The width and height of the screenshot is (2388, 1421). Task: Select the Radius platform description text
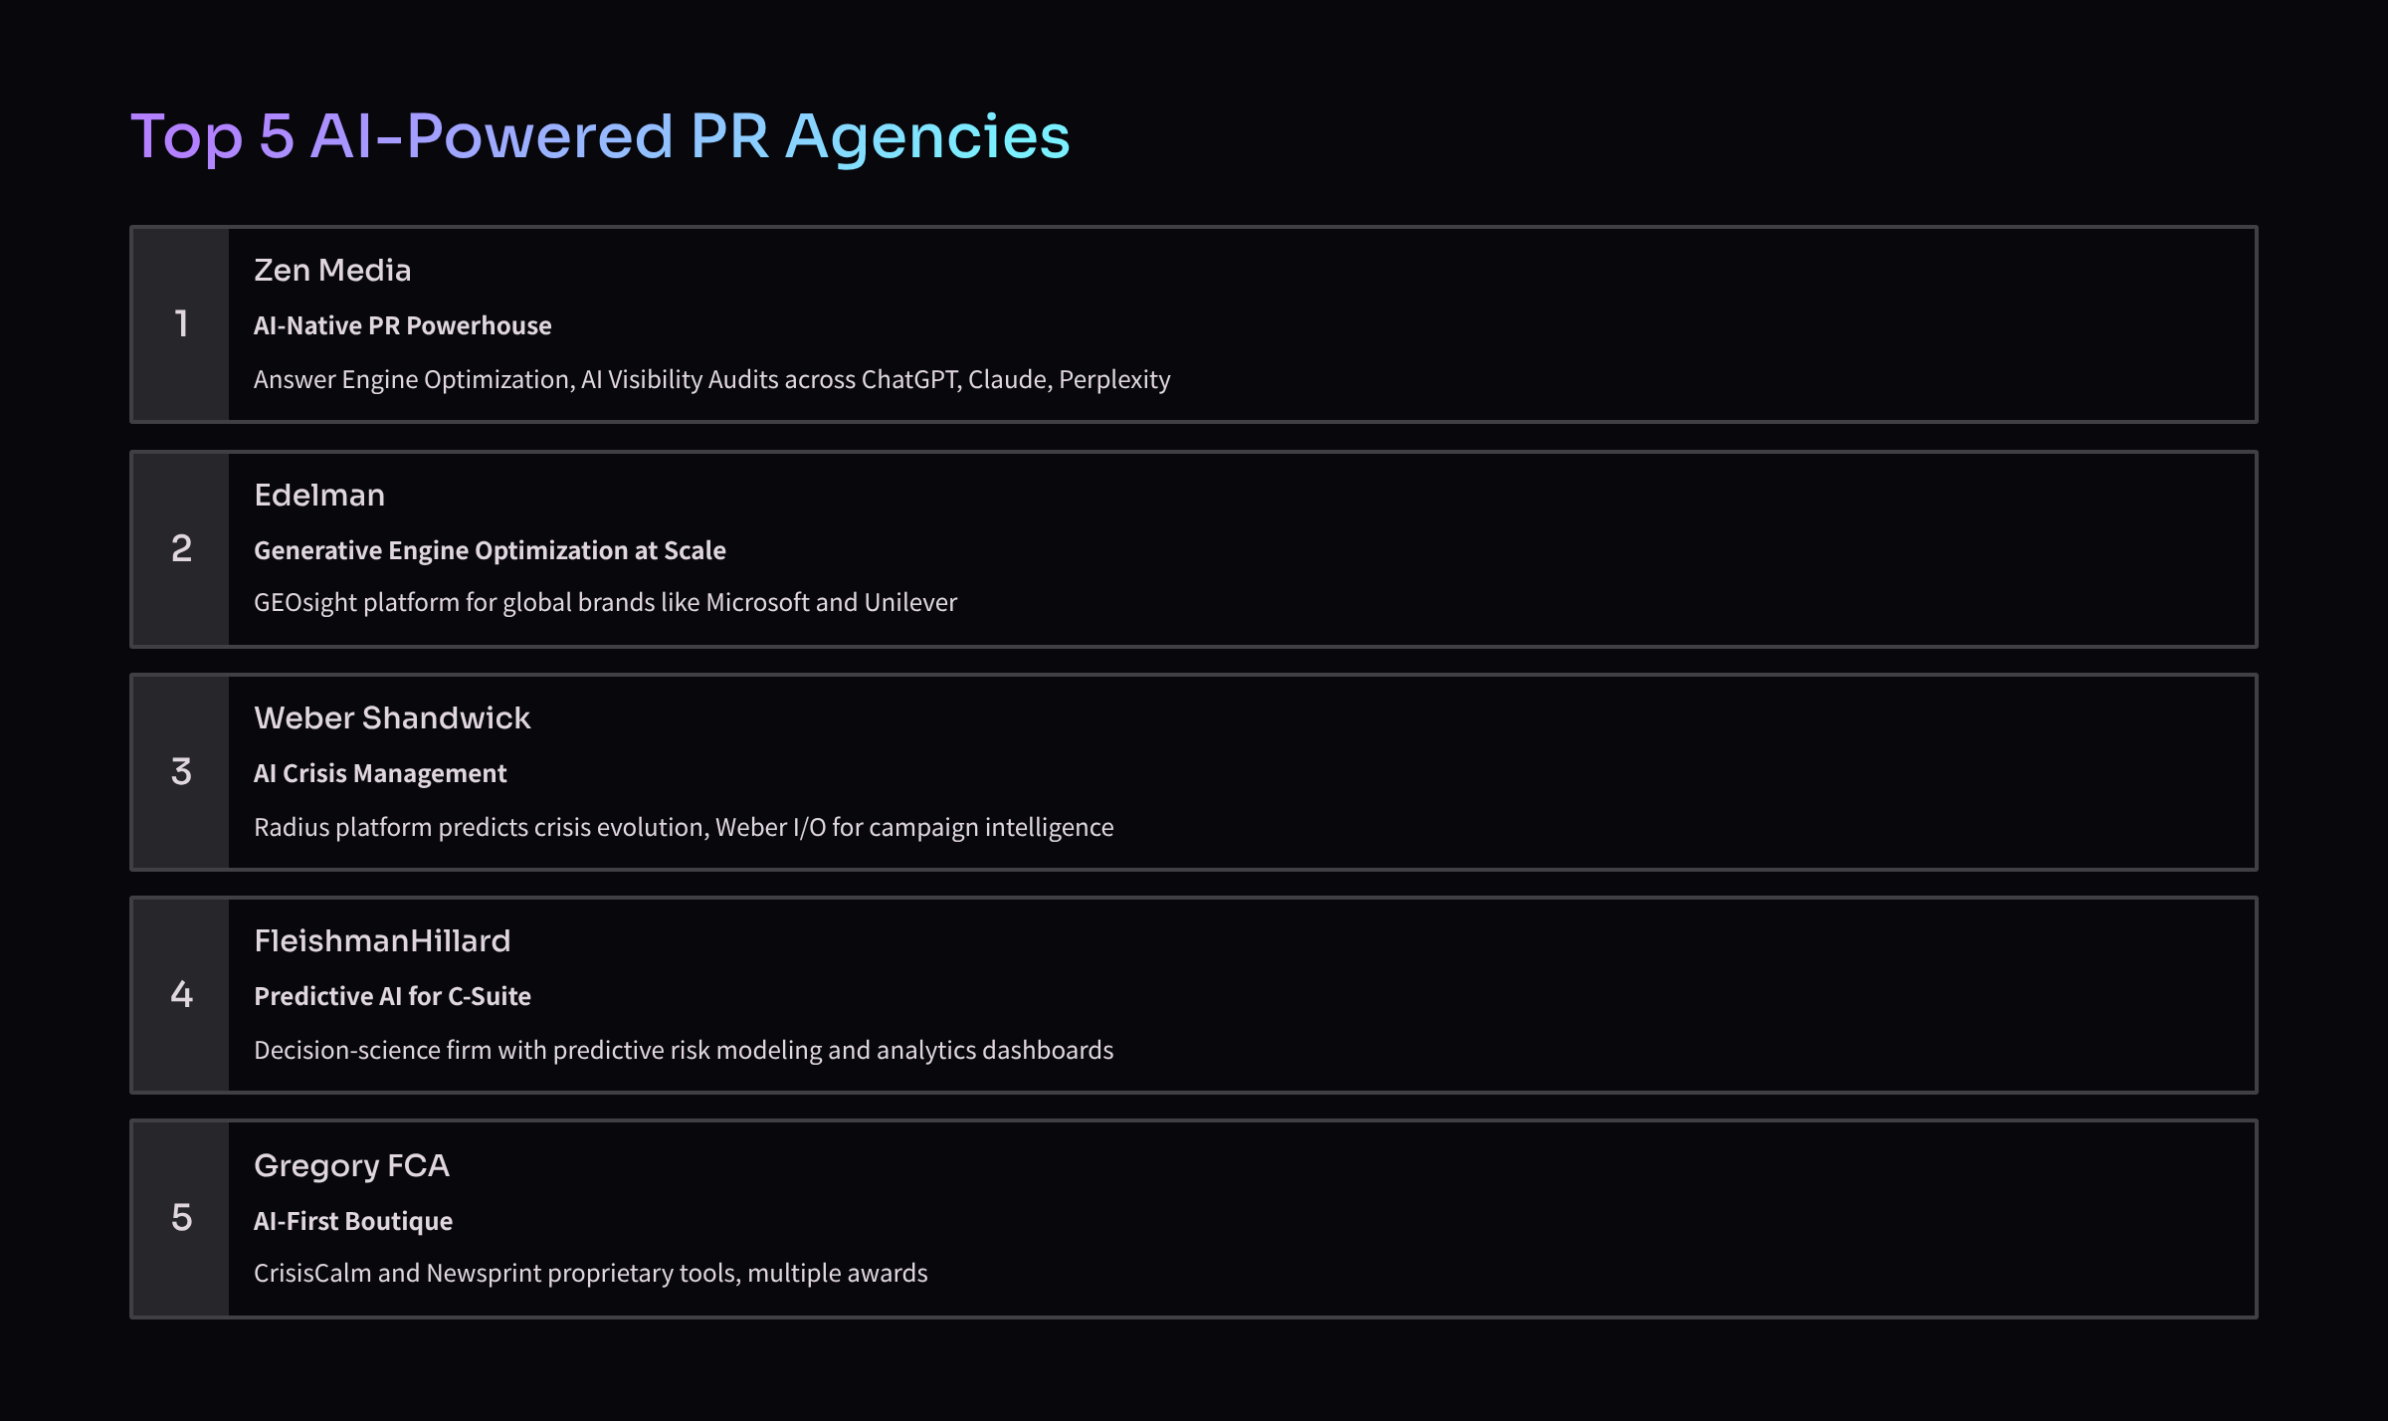click(x=684, y=828)
